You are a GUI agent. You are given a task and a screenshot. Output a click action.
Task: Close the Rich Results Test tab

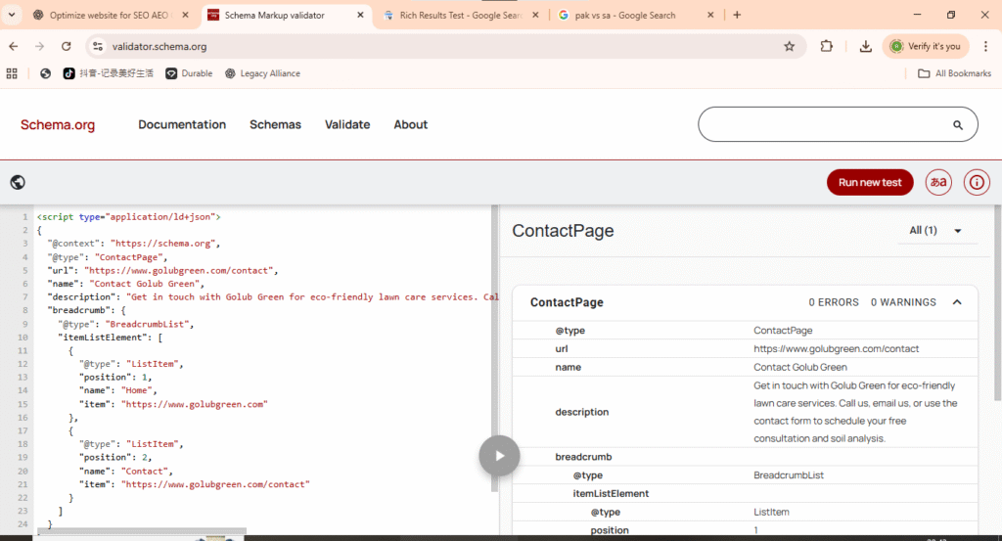tap(535, 15)
